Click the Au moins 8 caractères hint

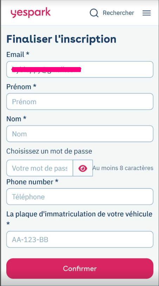(123, 168)
